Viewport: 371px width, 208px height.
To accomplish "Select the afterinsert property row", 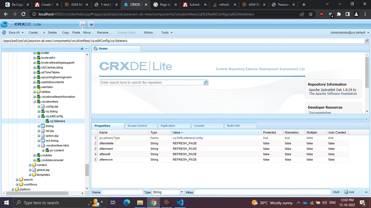I will (x=220, y=149).
